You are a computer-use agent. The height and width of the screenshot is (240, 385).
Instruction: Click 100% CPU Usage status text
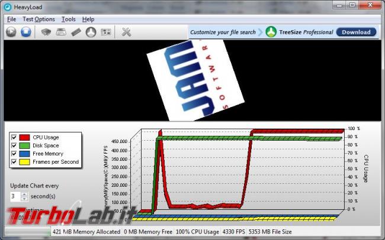[197, 232]
